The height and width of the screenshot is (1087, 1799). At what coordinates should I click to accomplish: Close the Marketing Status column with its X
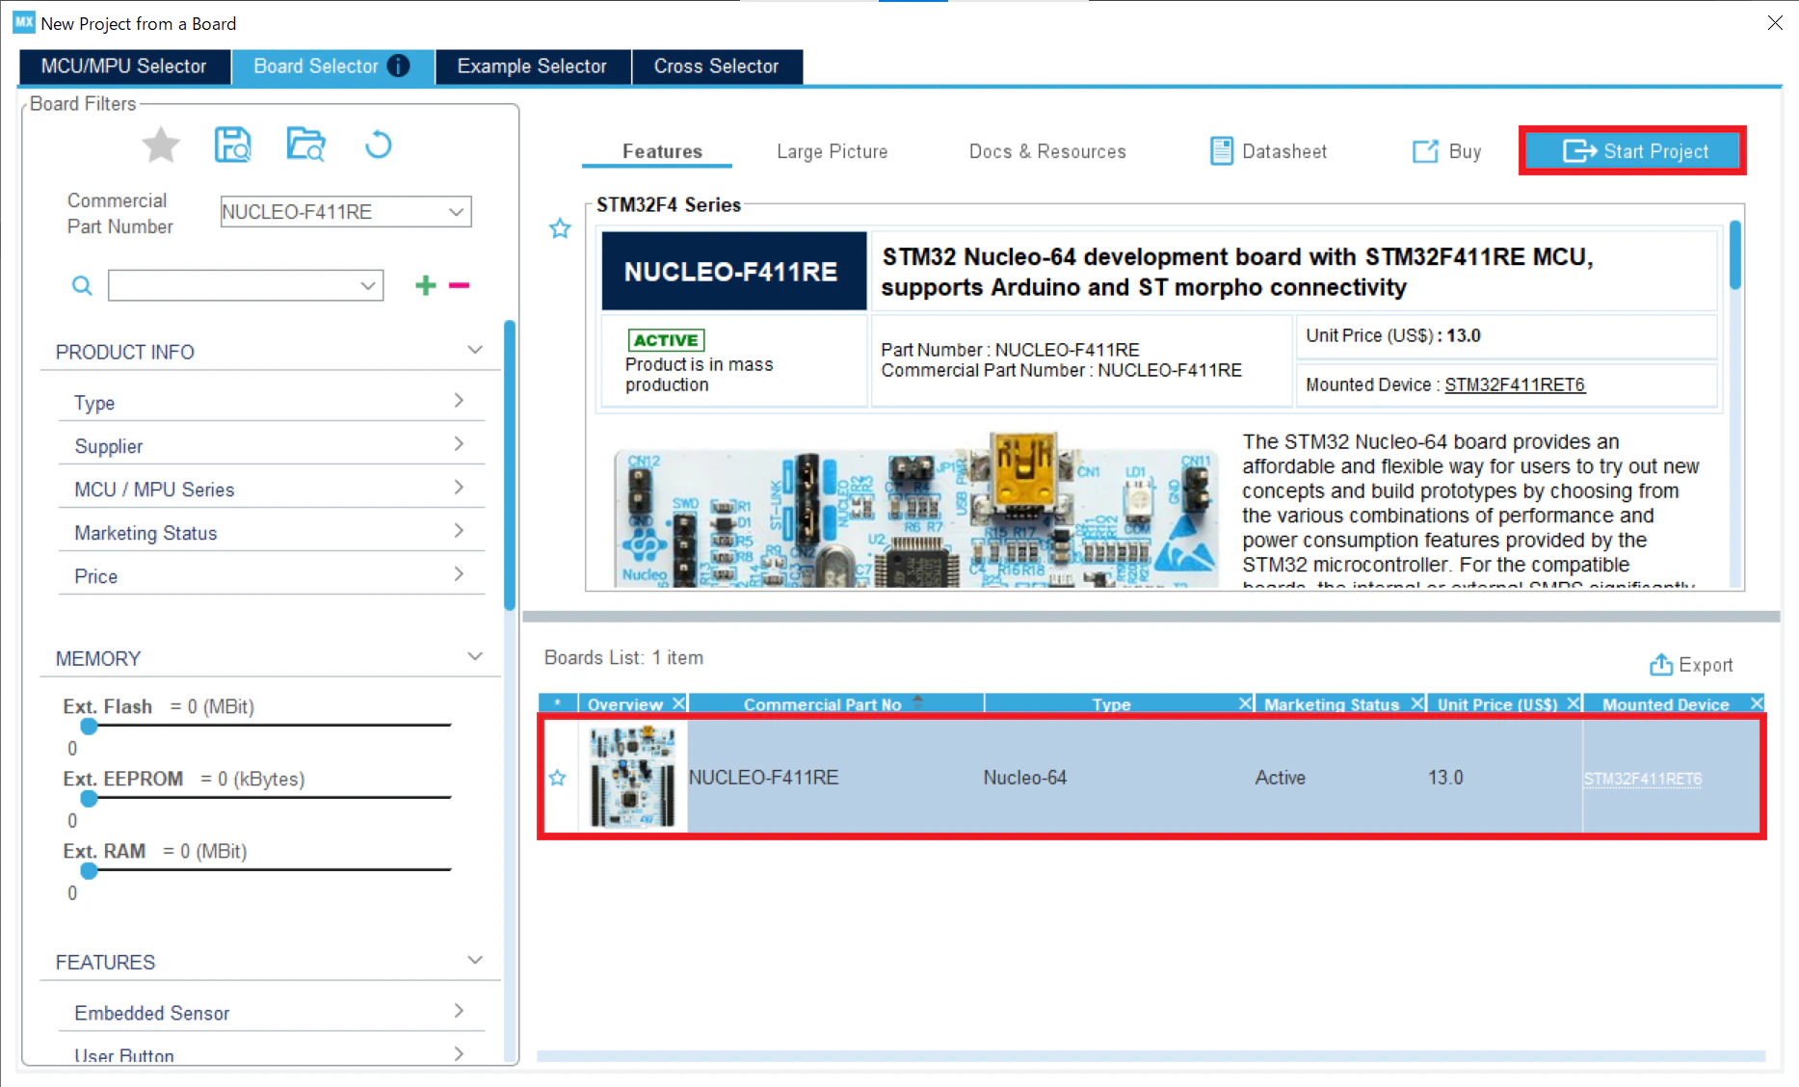[x=1417, y=703]
